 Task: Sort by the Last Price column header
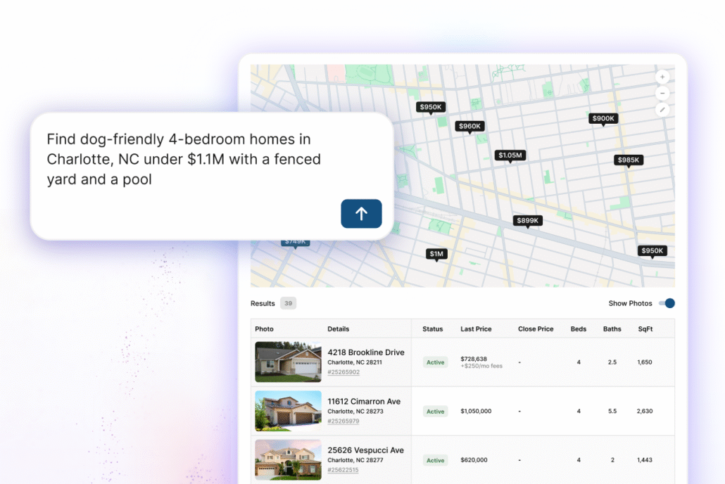coord(476,329)
